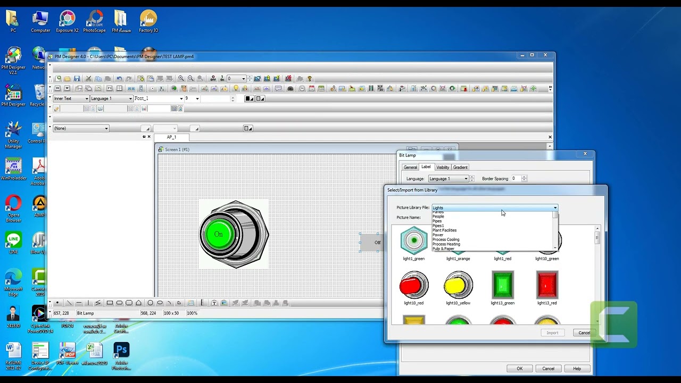Screen dimensions: 681x383
Task: Add a clock object from the toolbar
Action: (302, 88)
